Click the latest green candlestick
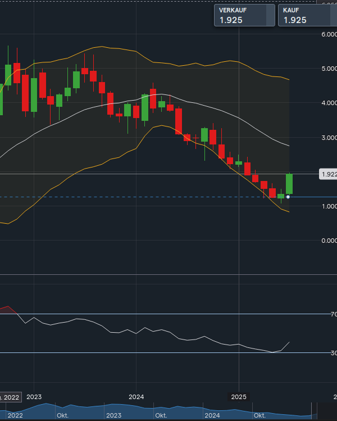This screenshot has height=421, width=337. click(x=289, y=184)
